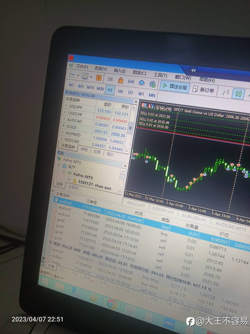Viewport: 250px width, 334px height.
Task: Click the Market Watch scroll down arrow
Action: tap(127, 151)
